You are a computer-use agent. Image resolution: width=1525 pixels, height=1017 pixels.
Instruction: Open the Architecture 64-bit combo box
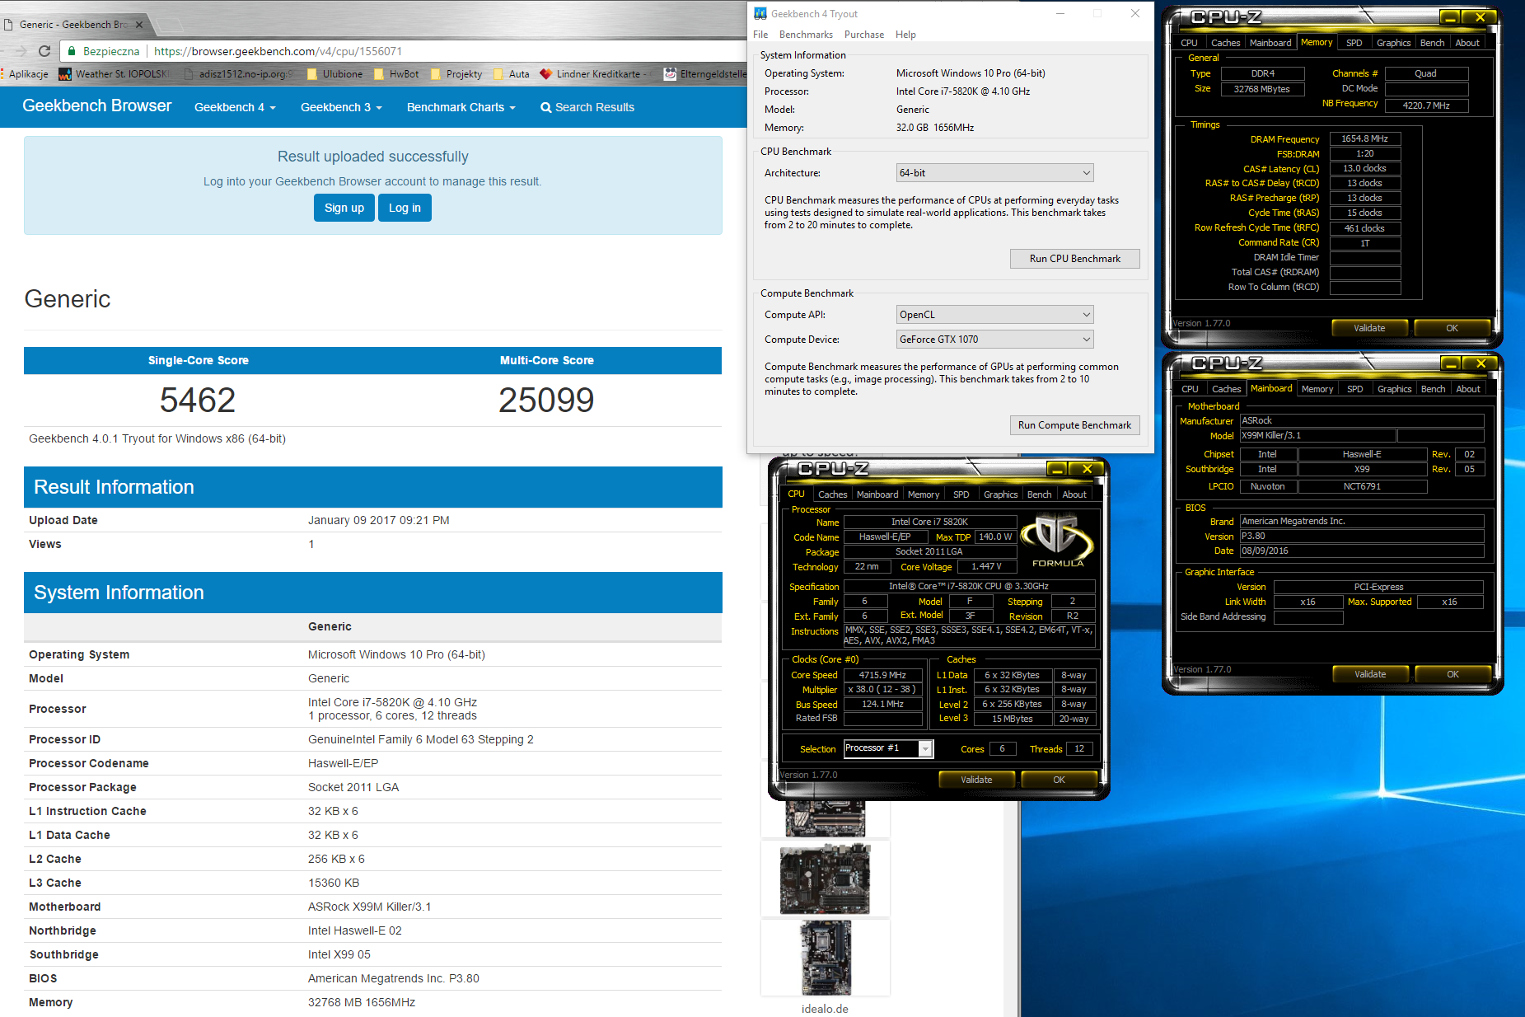(x=994, y=173)
